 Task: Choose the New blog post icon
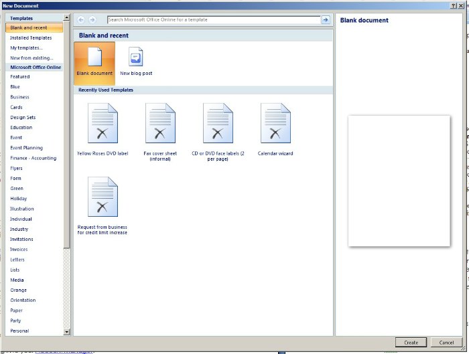(x=136, y=62)
